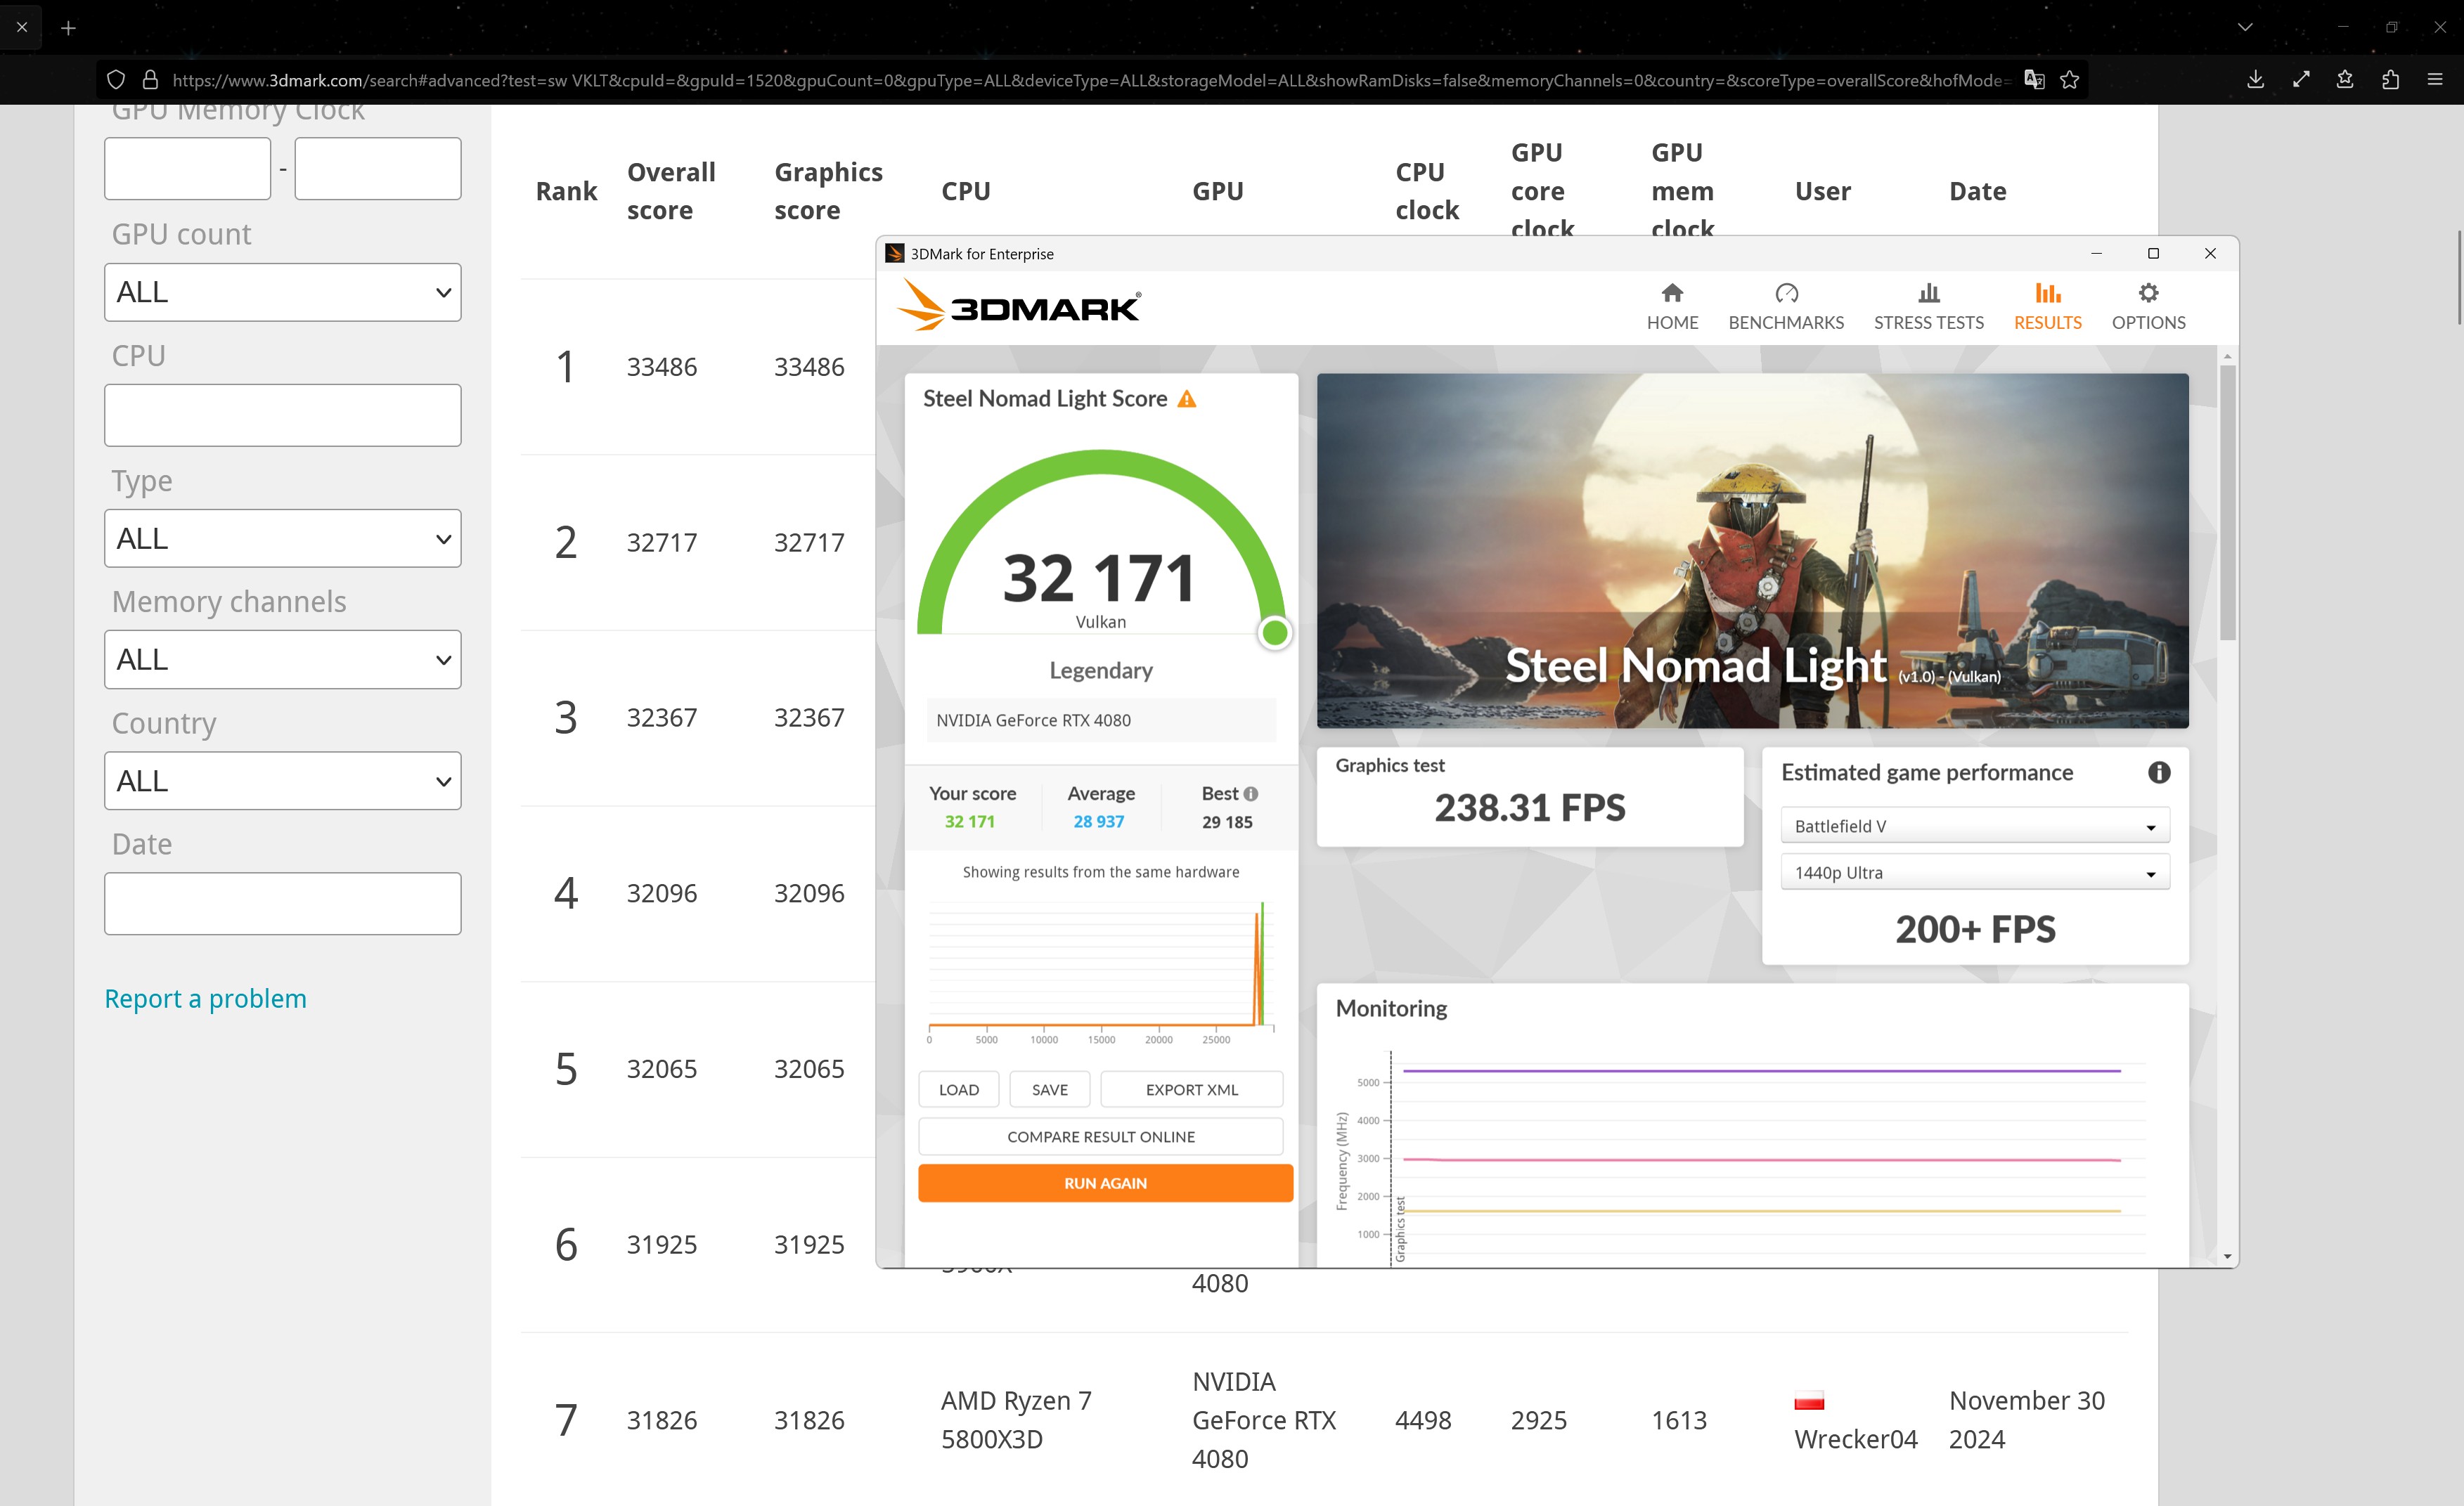The width and height of the screenshot is (2464, 1506).
Task: Open the Battlefield V game dropdown
Action: click(1975, 826)
